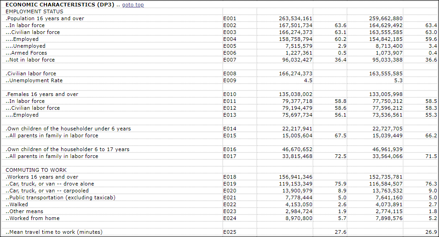Viewport: 439px width, 237px height.
Task: Click the '..Mean travel time to work (minutes)' label
Action: click(x=54, y=232)
